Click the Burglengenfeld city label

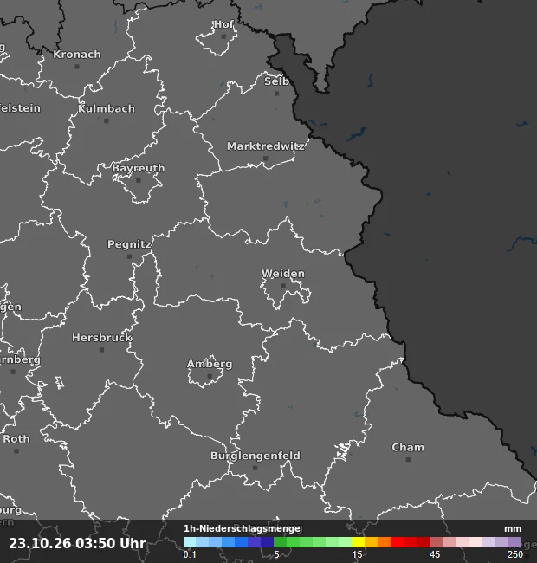tap(256, 456)
